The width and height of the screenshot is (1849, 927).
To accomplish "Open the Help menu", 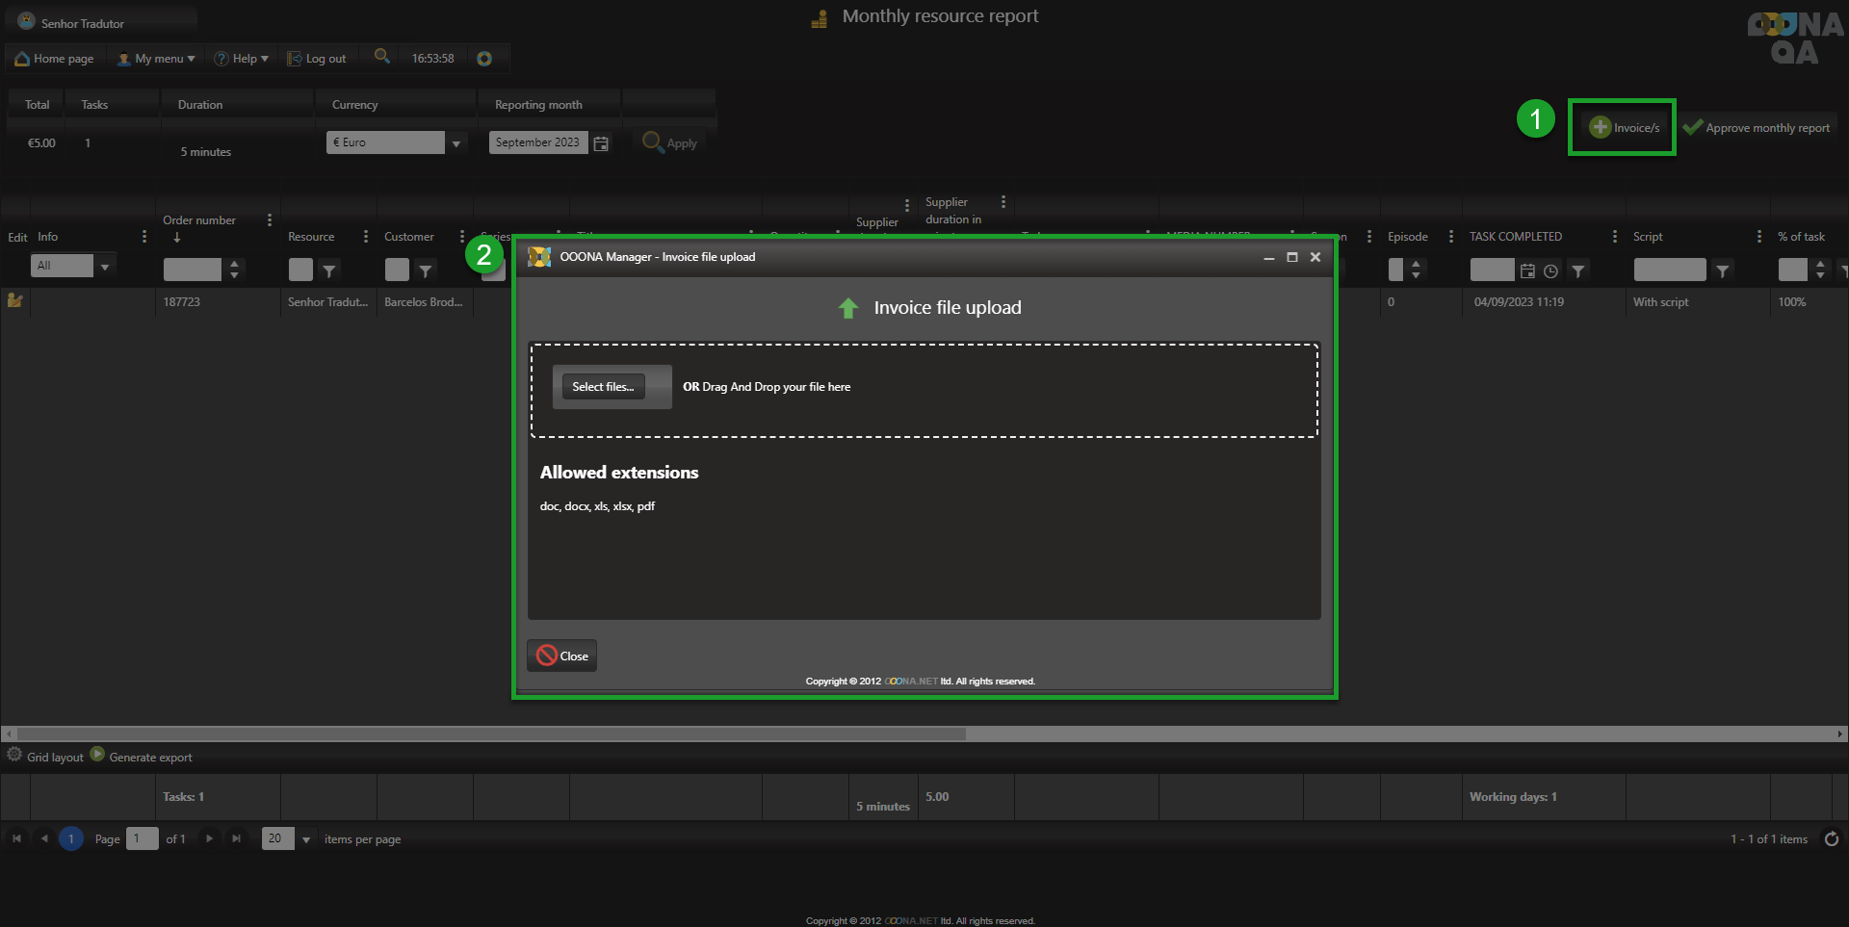I will tap(242, 59).
